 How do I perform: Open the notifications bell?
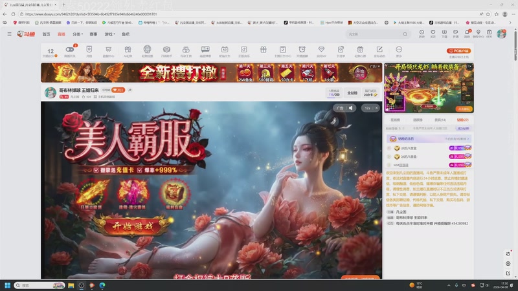click(x=467, y=34)
